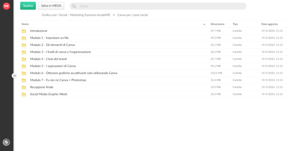289x151 pixels.
Task: Expand the sidebar with double-arrow button
Action: tap(14, 75)
